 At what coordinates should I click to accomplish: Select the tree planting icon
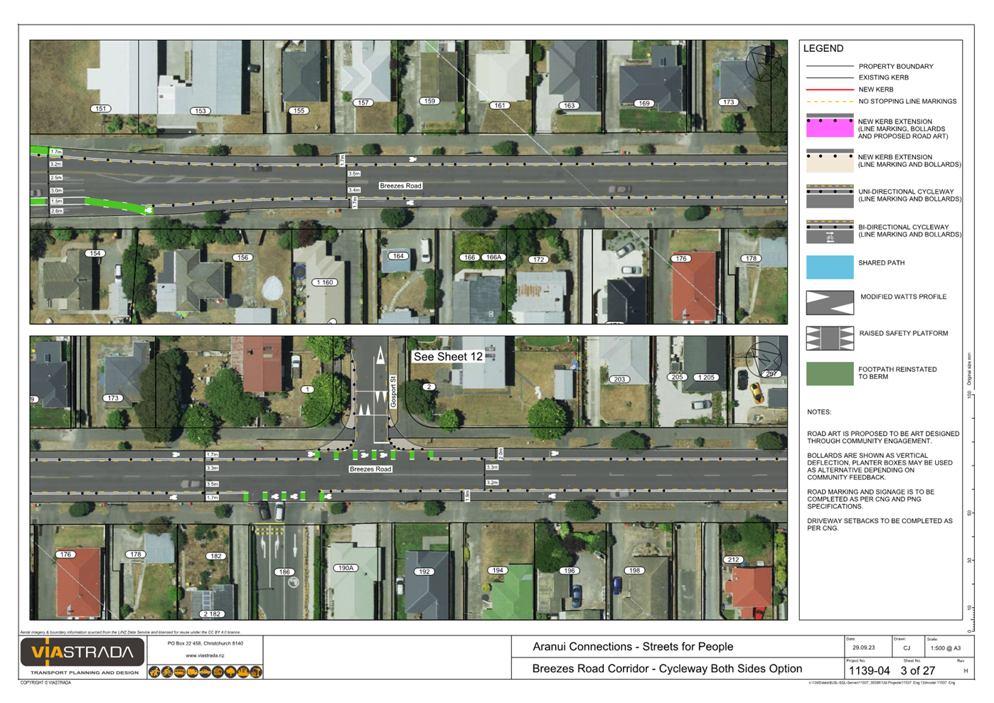tap(230, 672)
